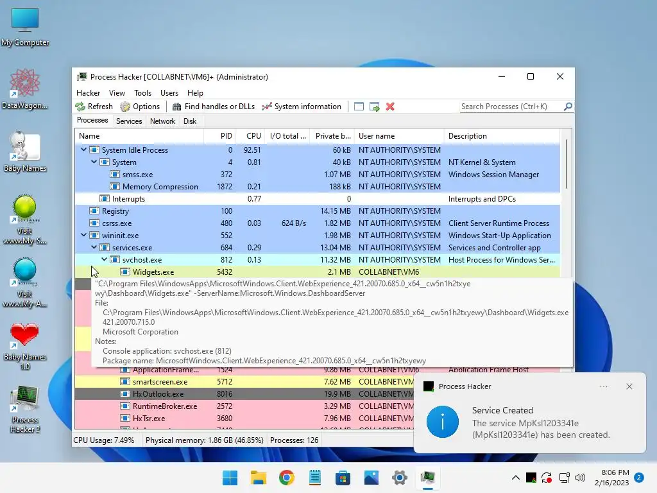
Task: Click the Refresh toolbar icon
Action: [80, 107]
